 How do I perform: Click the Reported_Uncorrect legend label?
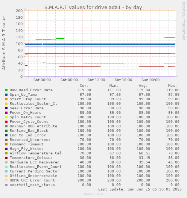point(30,140)
